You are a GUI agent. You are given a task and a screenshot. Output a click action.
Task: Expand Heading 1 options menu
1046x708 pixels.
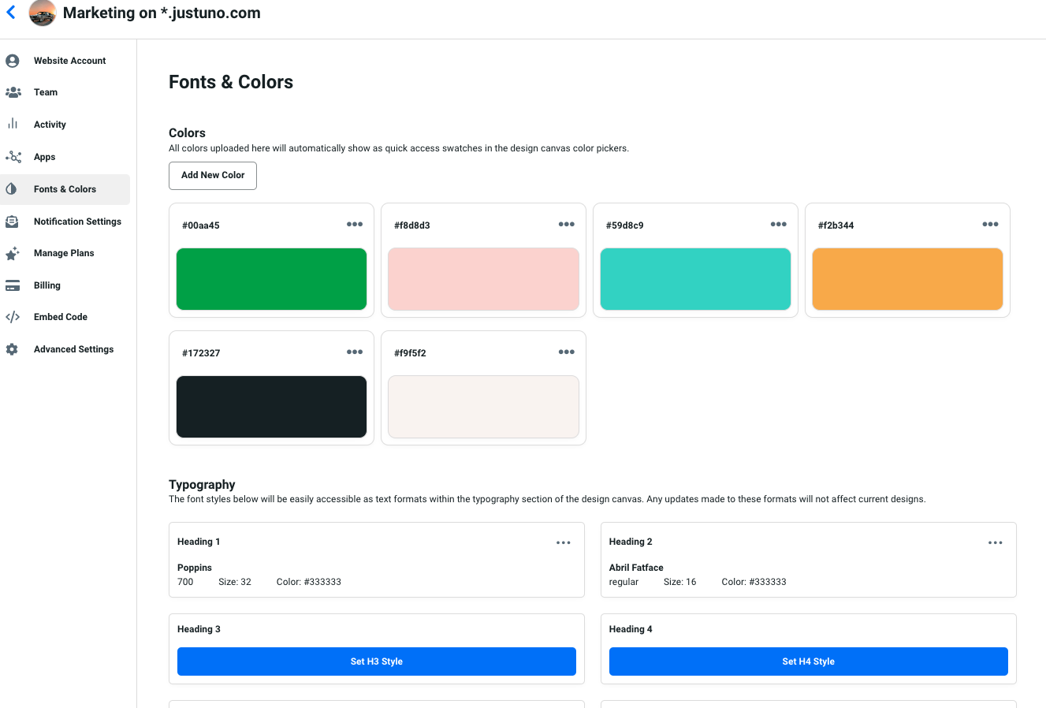pos(563,542)
